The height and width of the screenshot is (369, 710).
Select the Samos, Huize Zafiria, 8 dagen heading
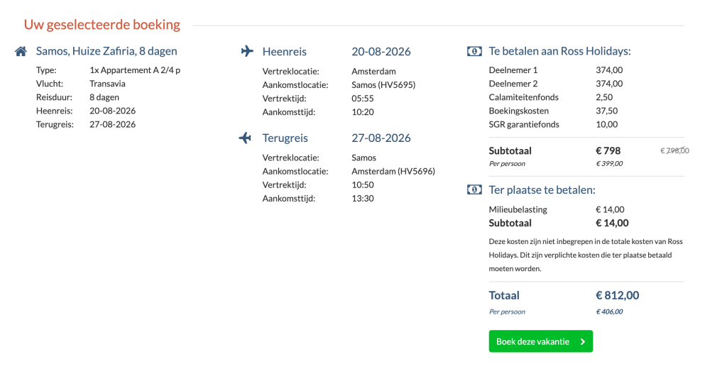[x=106, y=51]
